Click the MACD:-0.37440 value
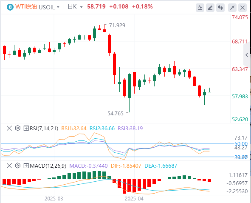Screen dimensions: 251x203 [x=88, y=166]
